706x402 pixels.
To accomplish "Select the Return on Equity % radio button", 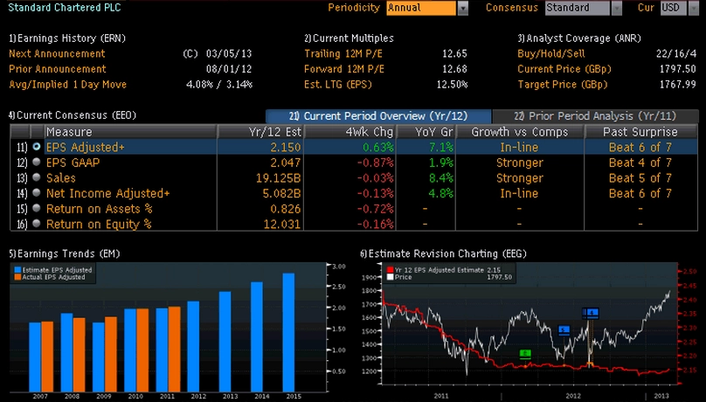I will point(37,223).
